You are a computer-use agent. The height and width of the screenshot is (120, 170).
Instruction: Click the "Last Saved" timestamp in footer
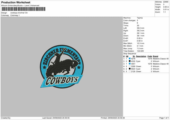pos(56,118)
